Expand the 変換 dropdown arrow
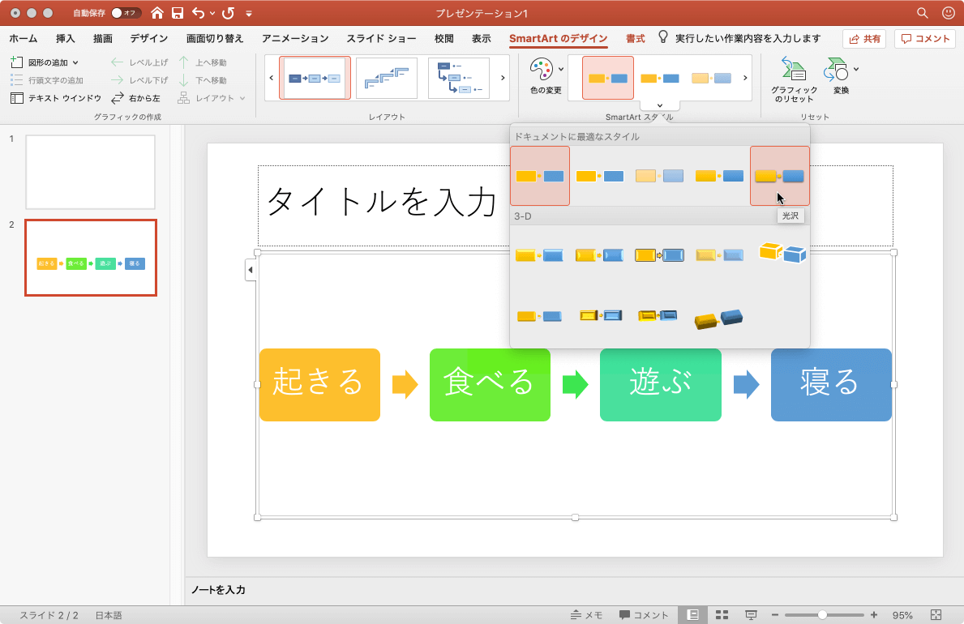The image size is (964, 624). 856,70
